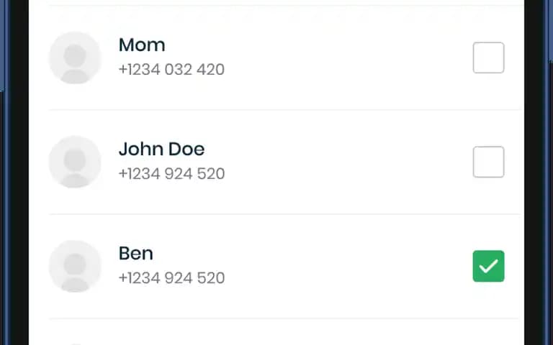Click the divider line between John Doe and Ben
The height and width of the screenshot is (345, 553).
click(284, 214)
